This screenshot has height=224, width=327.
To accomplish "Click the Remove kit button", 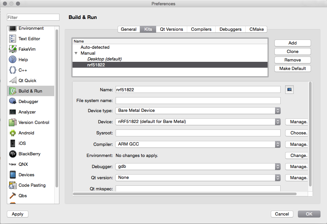I will point(293,60).
